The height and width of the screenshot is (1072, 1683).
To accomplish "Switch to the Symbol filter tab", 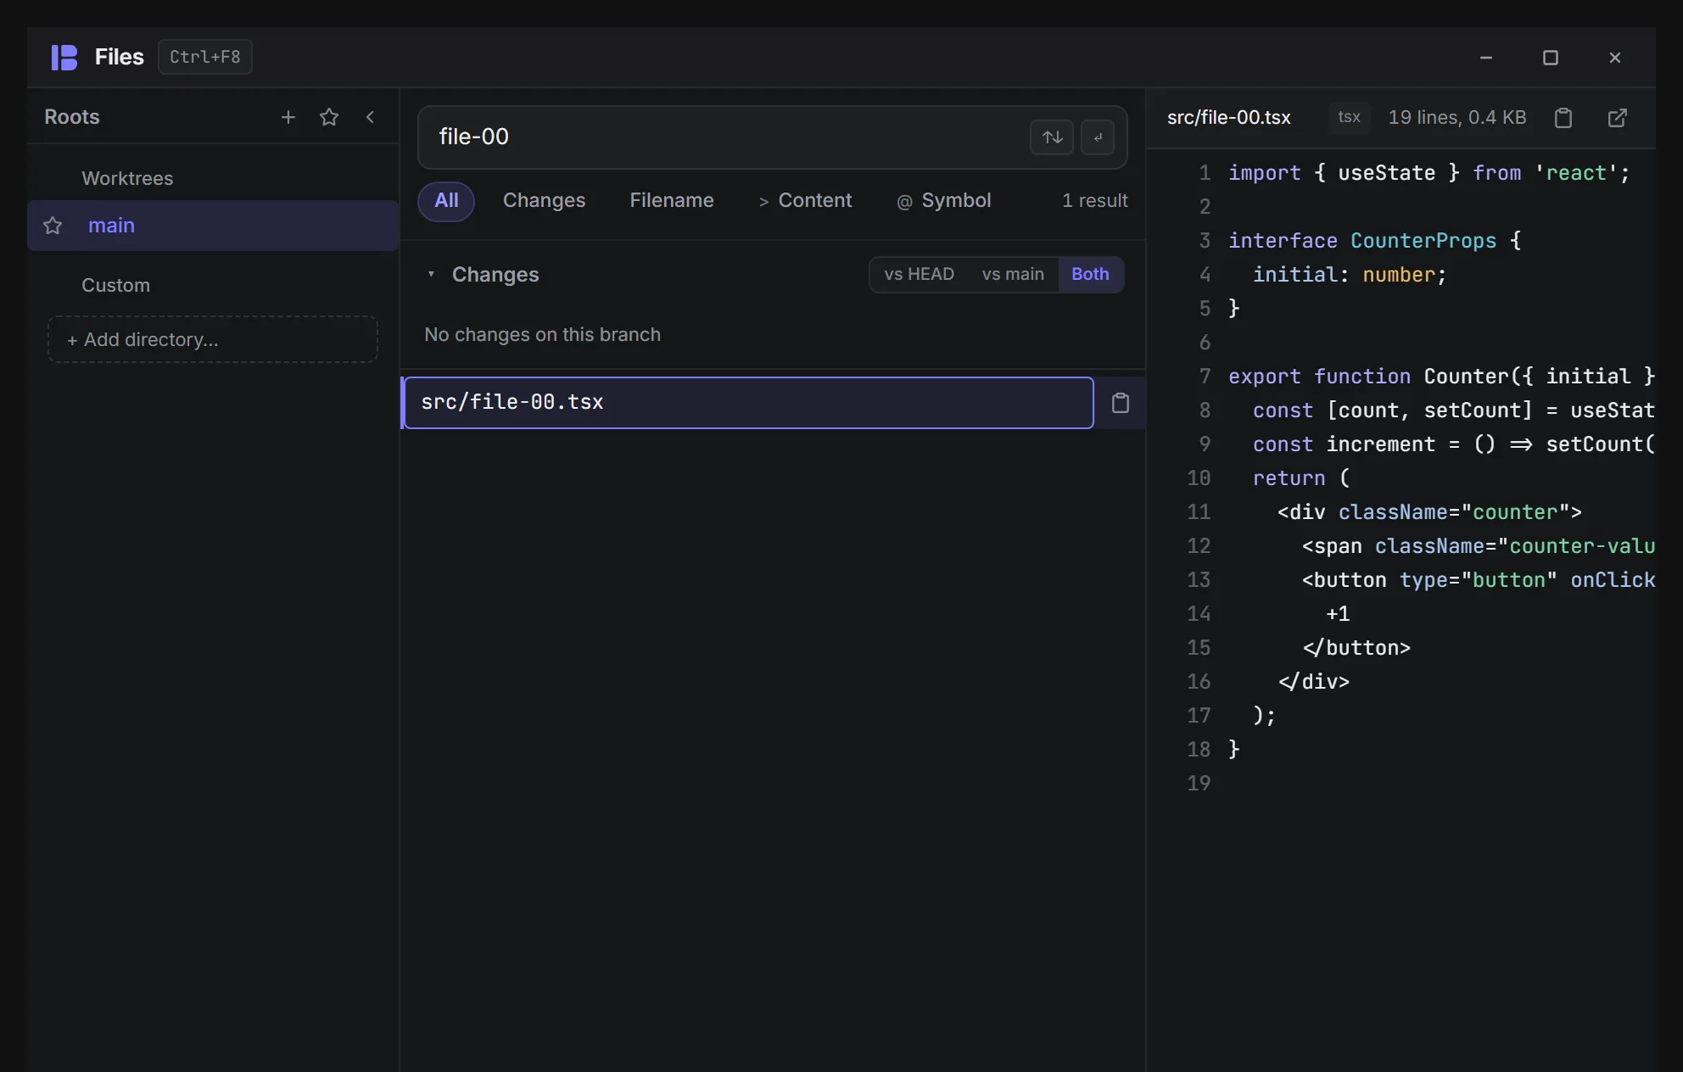I will click(x=943, y=201).
